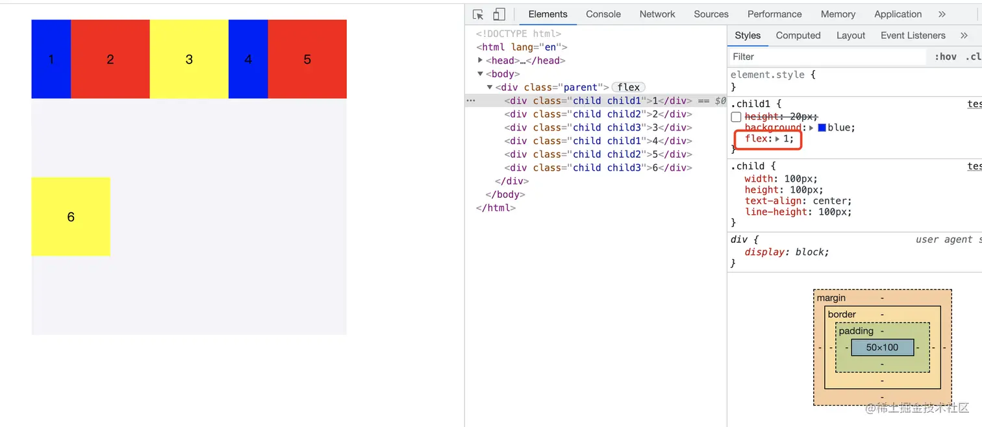Edit the text-align: center declaration
The height and width of the screenshot is (427, 982).
(798, 201)
